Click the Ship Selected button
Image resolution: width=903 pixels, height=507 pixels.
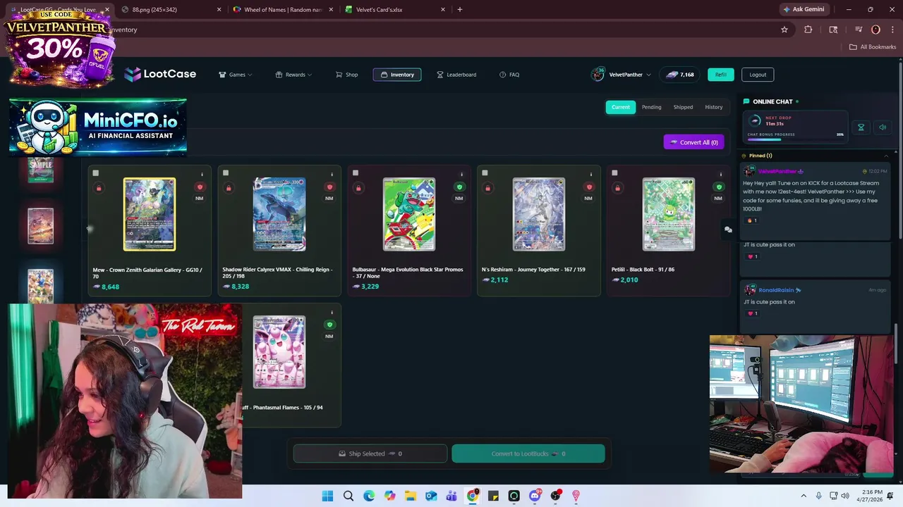tap(370, 453)
